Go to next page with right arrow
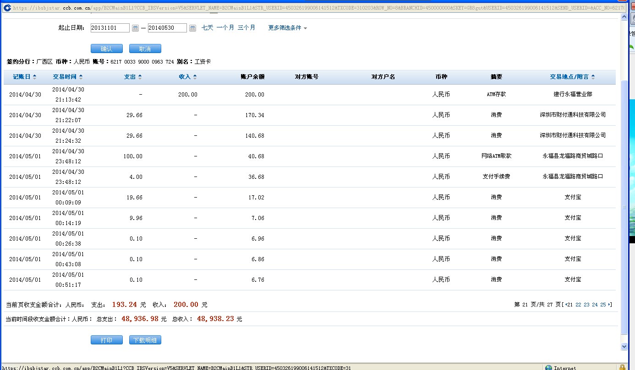The height and width of the screenshot is (370, 635). click(x=610, y=305)
